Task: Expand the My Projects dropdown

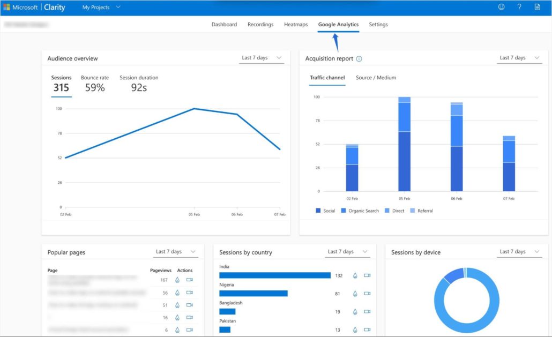Action: 101,7
